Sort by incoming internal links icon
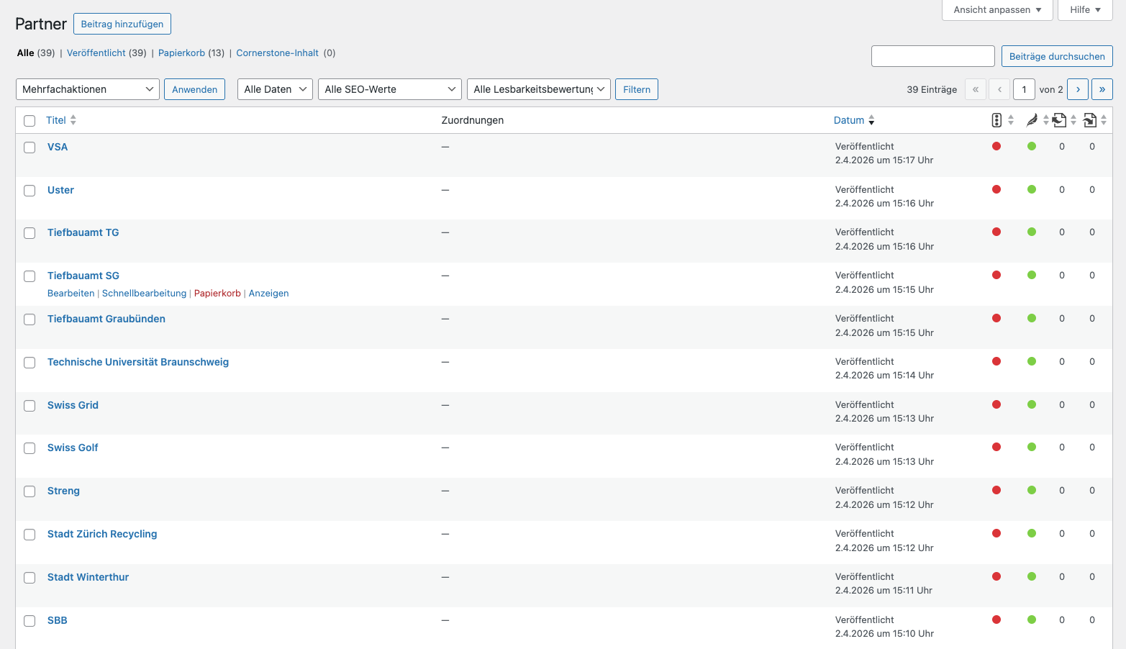The height and width of the screenshot is (649, 1126). coord(1090,120)
